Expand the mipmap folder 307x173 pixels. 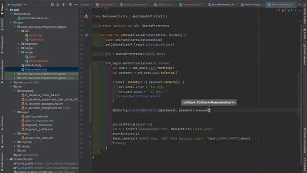[15, 142]
